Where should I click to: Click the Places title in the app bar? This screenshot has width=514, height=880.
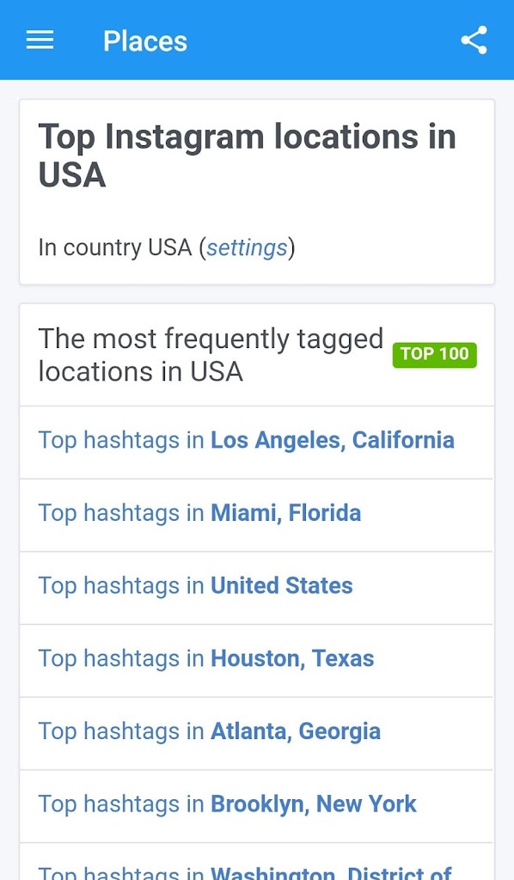(145, 41)
